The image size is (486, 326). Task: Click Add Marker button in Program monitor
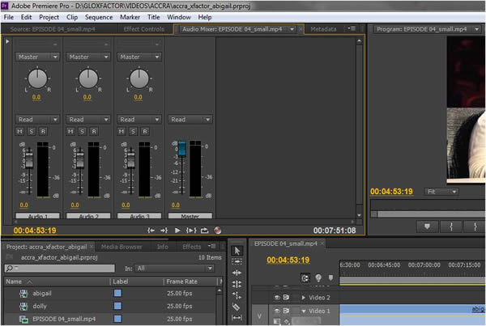427,227
